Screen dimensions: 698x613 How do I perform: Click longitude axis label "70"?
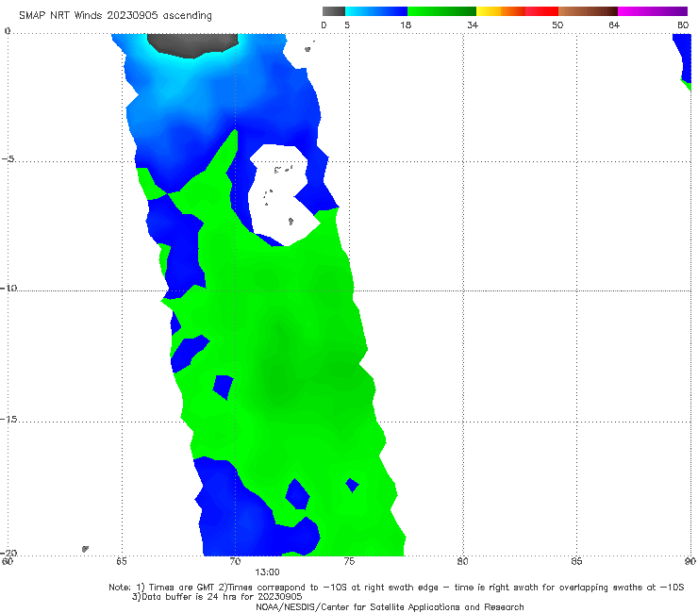[235, 561]
